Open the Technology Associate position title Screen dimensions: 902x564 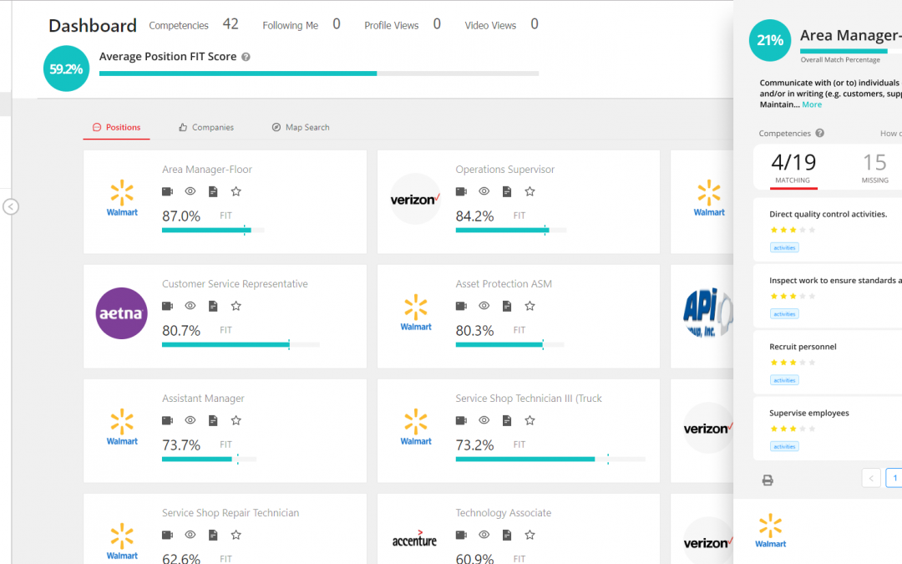pos(504,513)
